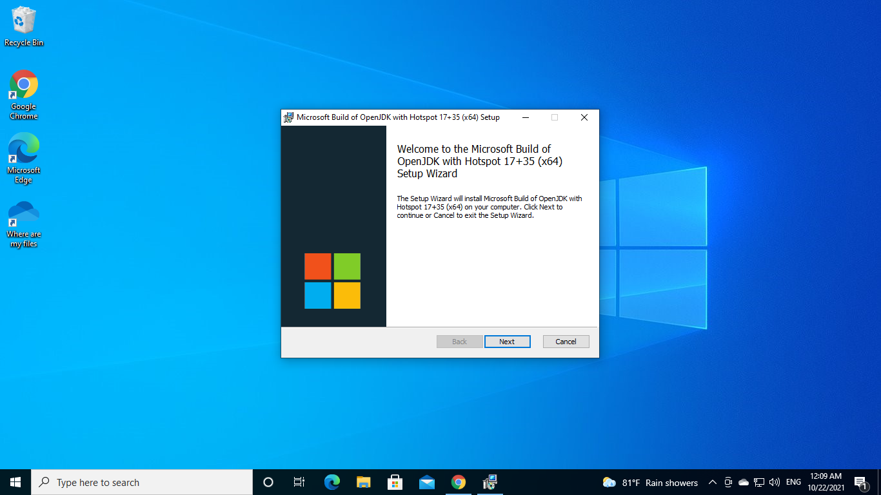Click the setup window title bar text
881x495 pixels.
coord(398,117)
